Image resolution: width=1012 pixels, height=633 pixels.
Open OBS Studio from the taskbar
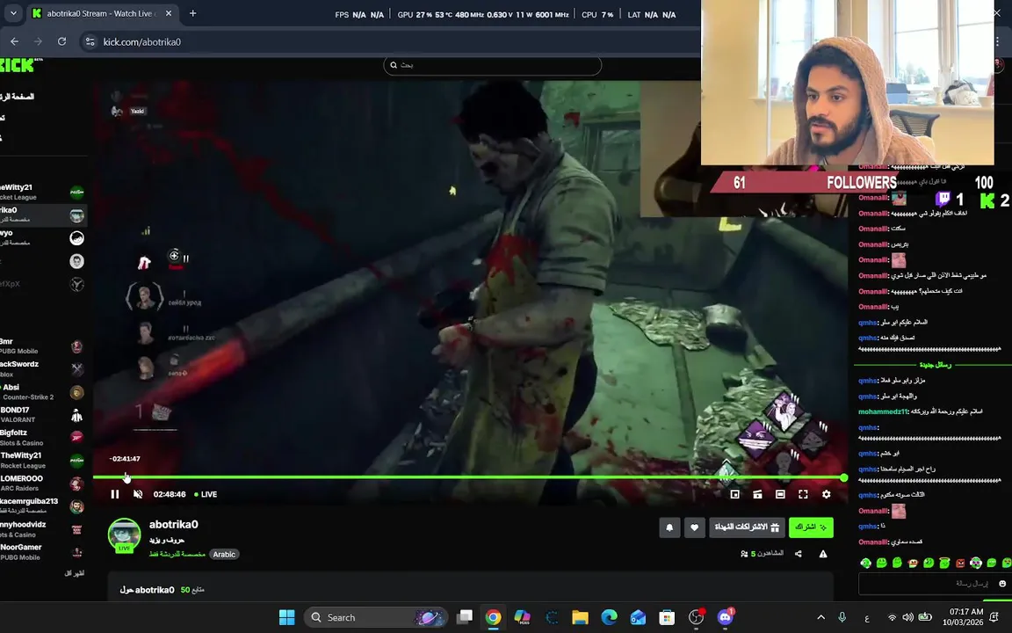point(696,617)
